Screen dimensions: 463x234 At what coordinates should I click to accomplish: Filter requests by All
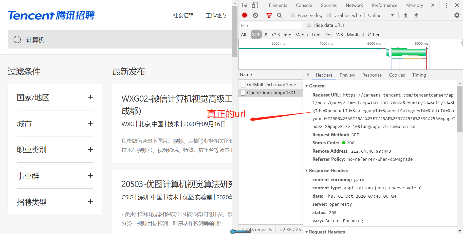point(244,35)
